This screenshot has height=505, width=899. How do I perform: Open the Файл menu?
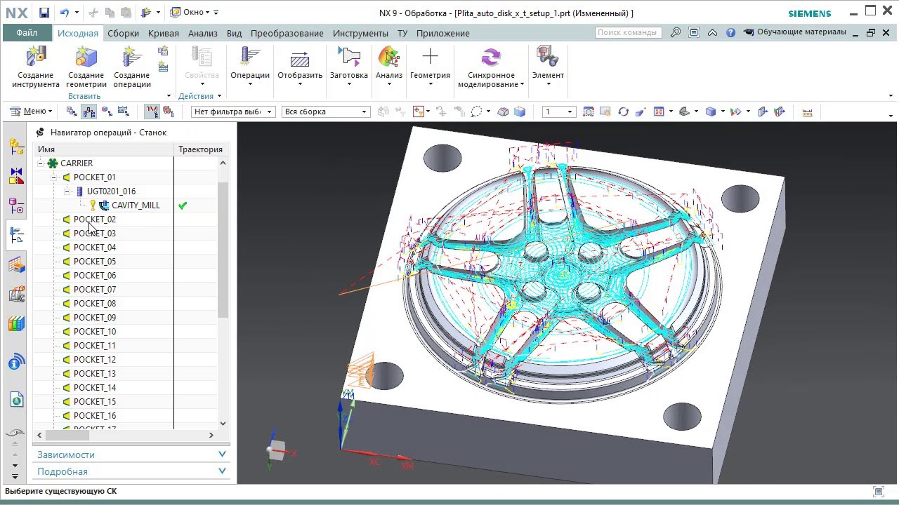pos(27,33)
